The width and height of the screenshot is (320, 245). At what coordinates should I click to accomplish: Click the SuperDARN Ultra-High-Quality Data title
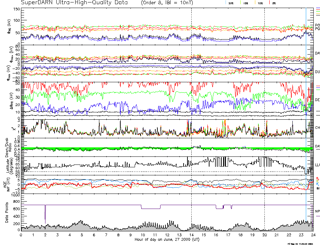73,3
